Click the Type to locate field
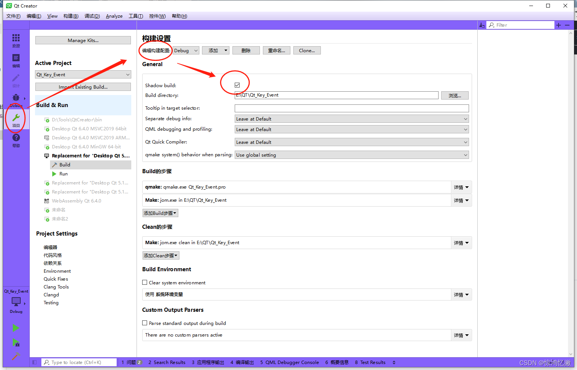Viewport: 577px width, 370px height. pyautogui.click(x=79, y=362)
